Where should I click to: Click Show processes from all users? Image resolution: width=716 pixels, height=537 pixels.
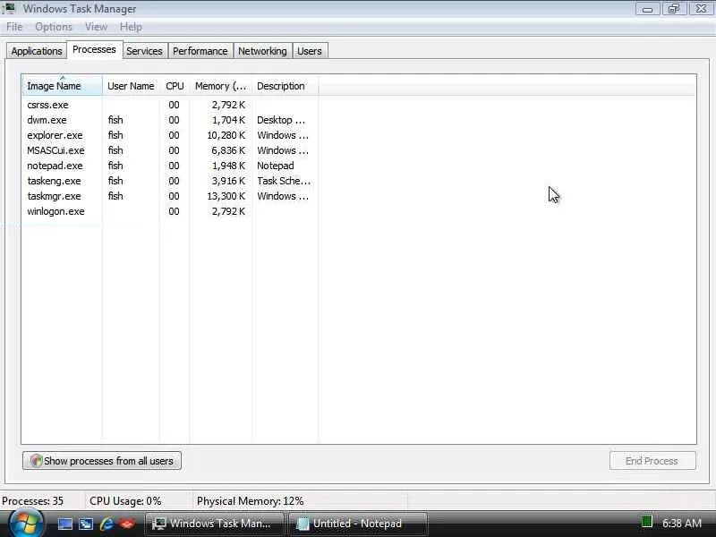[x=102, y=461]
